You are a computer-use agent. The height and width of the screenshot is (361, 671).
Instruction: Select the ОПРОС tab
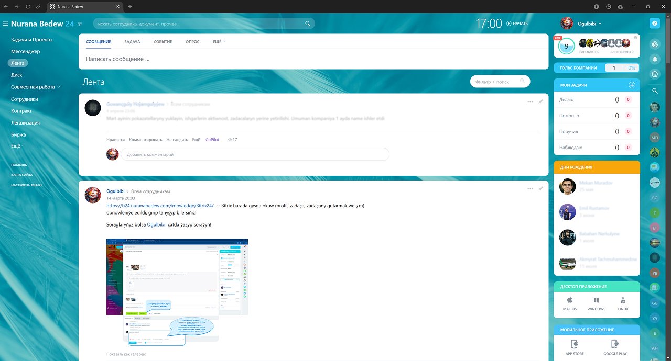pos(192,41)
